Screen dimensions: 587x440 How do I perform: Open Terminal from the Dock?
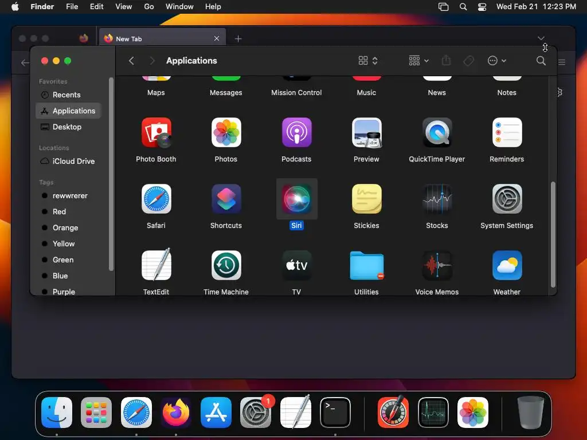(335, 412)
